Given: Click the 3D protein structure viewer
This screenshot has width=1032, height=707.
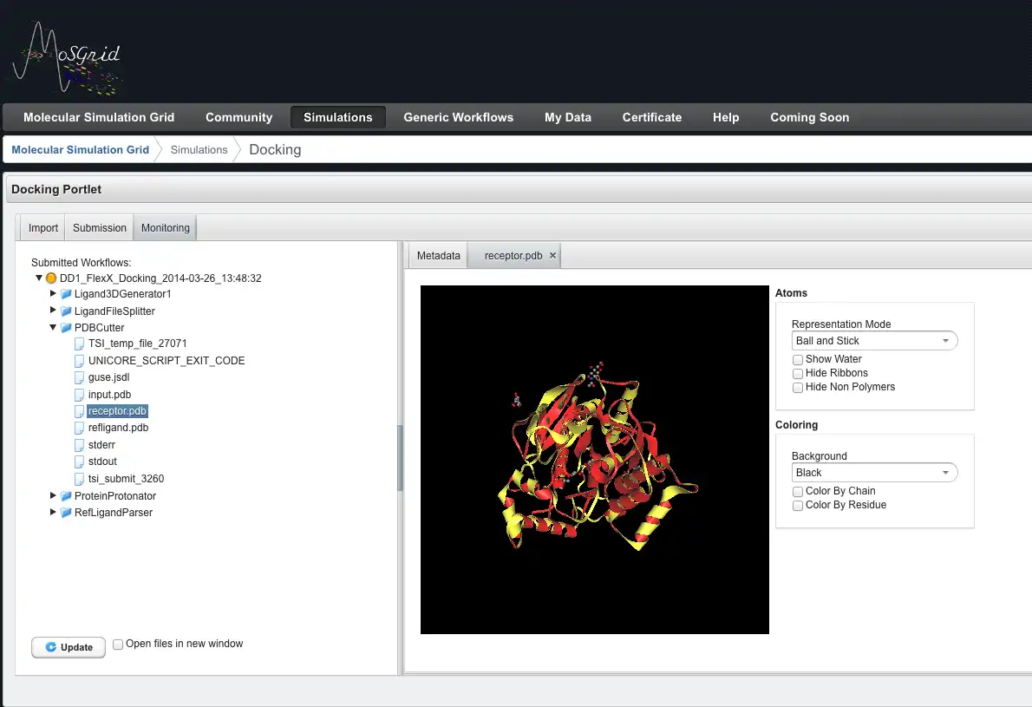Looking at the screenshot, I should click(x=594, y=460).
